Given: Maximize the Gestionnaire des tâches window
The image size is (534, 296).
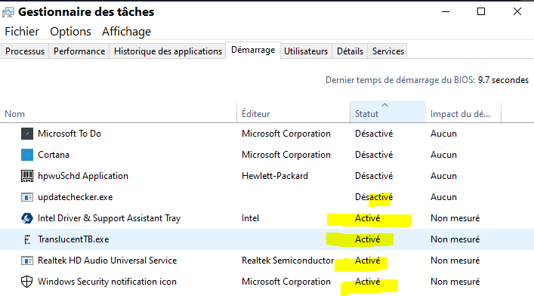Looking at the screenshot, I should pos(481,11).
